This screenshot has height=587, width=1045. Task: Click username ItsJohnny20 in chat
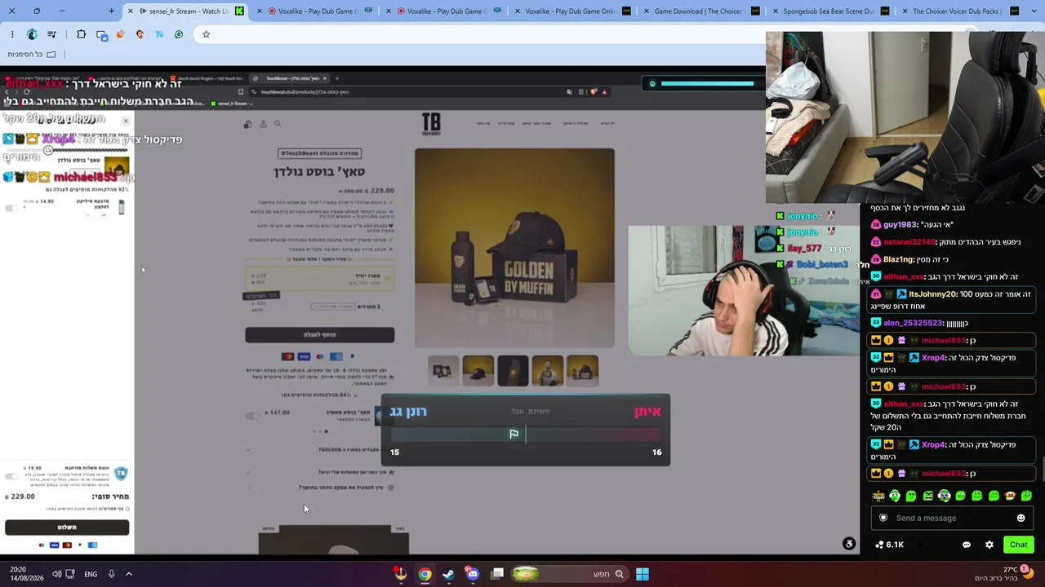click(933, 294)
